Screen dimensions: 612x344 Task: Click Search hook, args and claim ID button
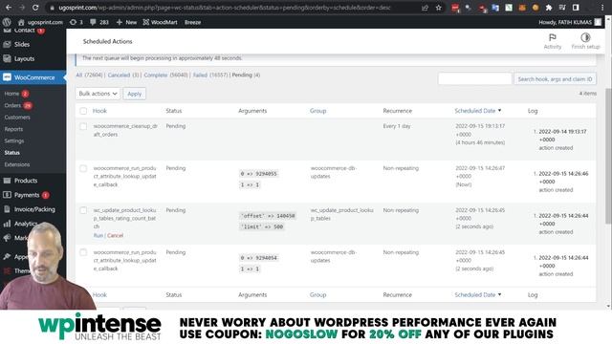tap(555, 78)
